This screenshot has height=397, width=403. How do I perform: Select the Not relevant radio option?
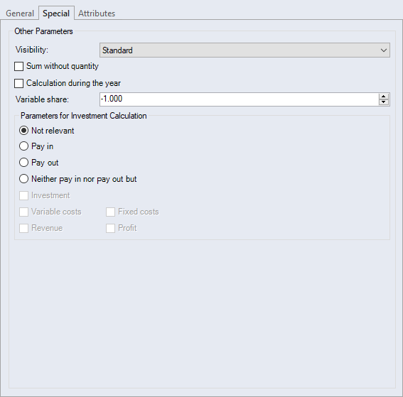click(23, 131)
